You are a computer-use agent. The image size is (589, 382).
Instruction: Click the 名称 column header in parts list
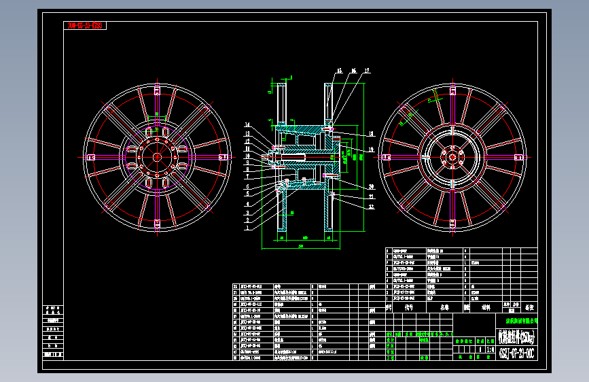coord(445,307)
